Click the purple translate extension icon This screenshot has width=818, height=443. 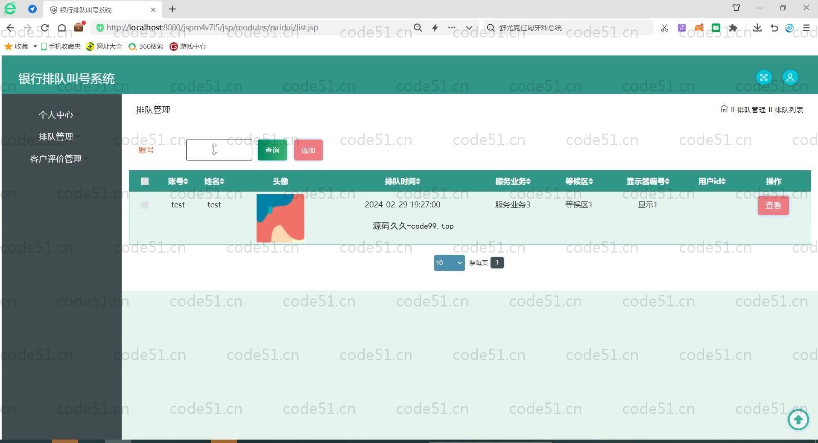(x=682, y=28)
